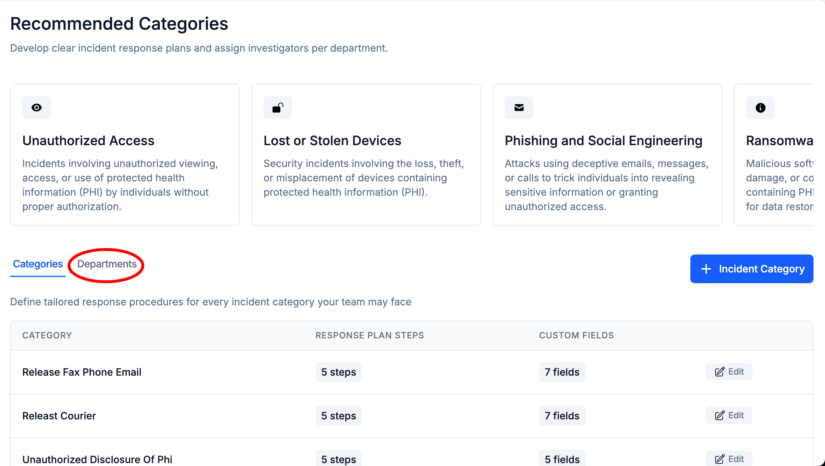Click the eye icon on Unauthorized Access card

[x=37, y=108]
